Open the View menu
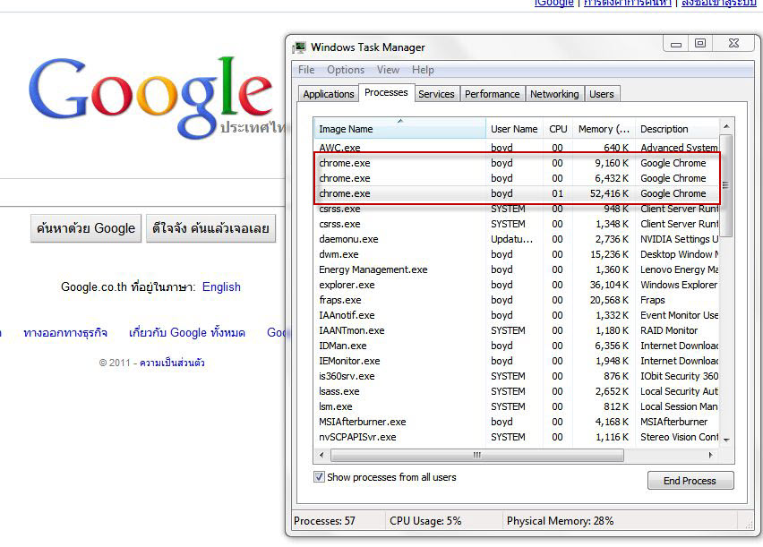The width and height of the screenshot is (763, 547). point(388,70)
